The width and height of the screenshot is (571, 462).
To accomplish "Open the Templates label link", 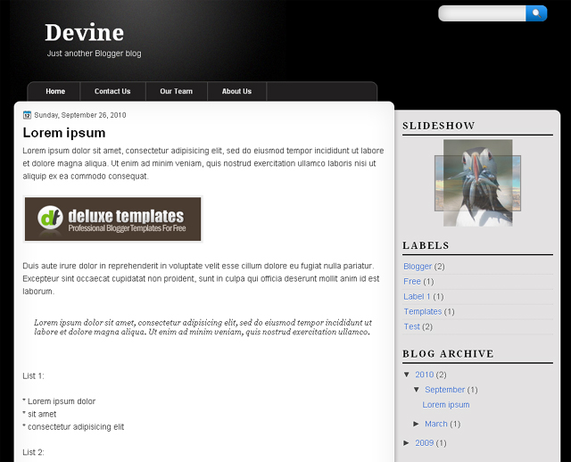I will pos(422,311).
